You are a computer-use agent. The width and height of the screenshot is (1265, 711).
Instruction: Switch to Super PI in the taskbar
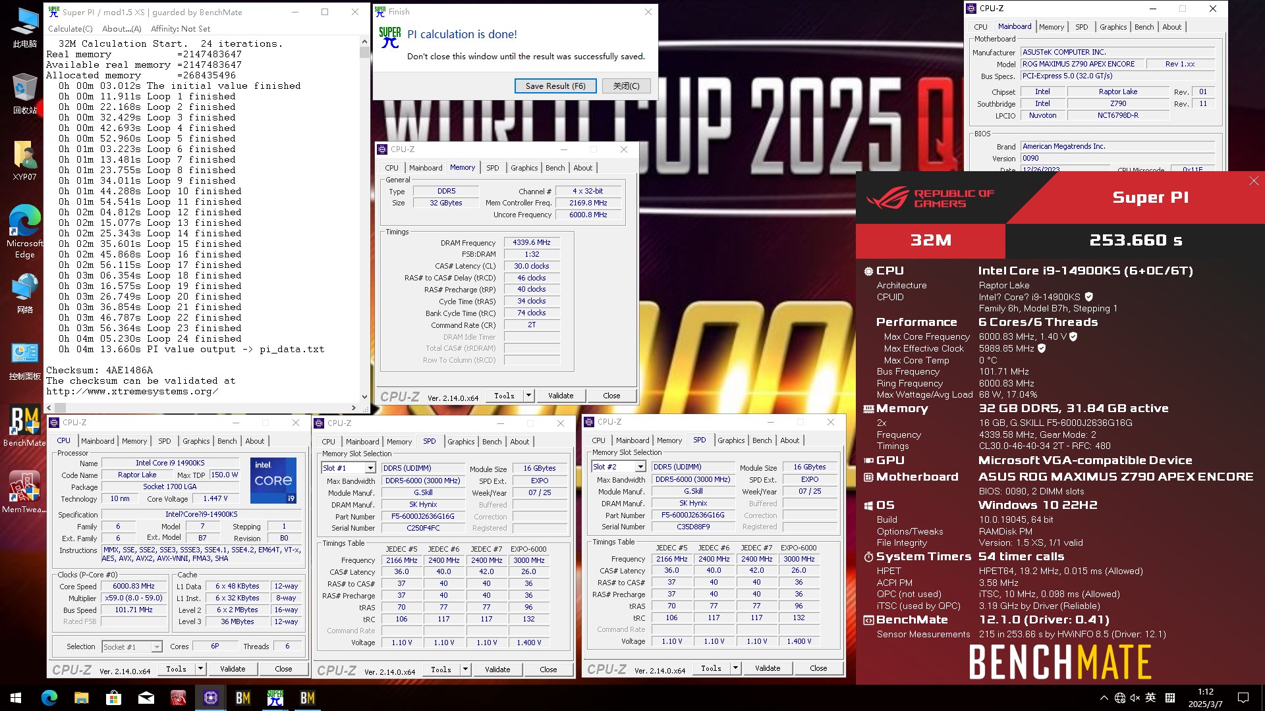[275, 698]
